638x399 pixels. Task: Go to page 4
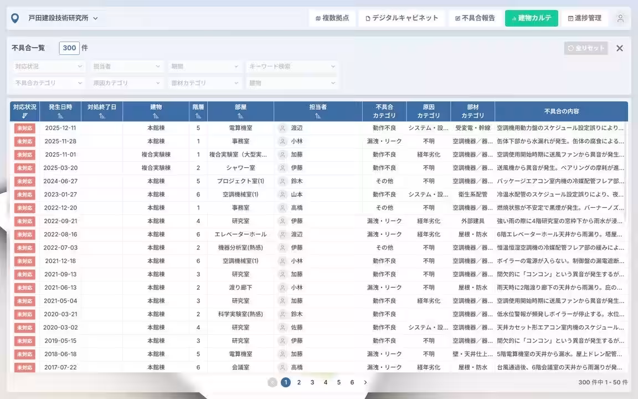tap(326, 382)
